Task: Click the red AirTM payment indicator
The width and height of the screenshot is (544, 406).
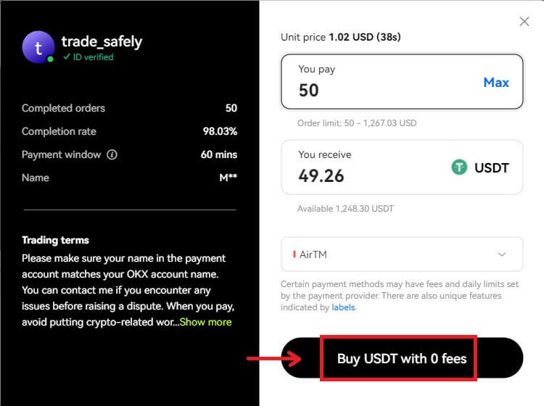Action: coord(294,254)
